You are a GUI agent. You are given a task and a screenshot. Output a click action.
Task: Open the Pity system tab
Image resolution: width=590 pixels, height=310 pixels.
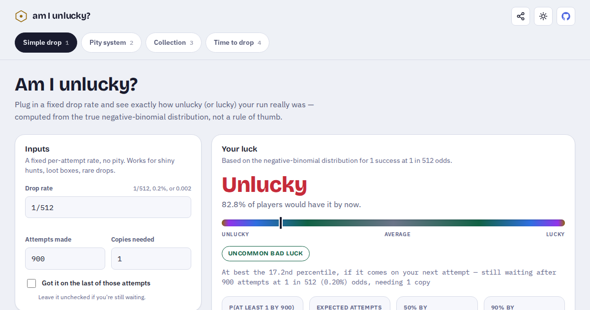pos(111,43)
